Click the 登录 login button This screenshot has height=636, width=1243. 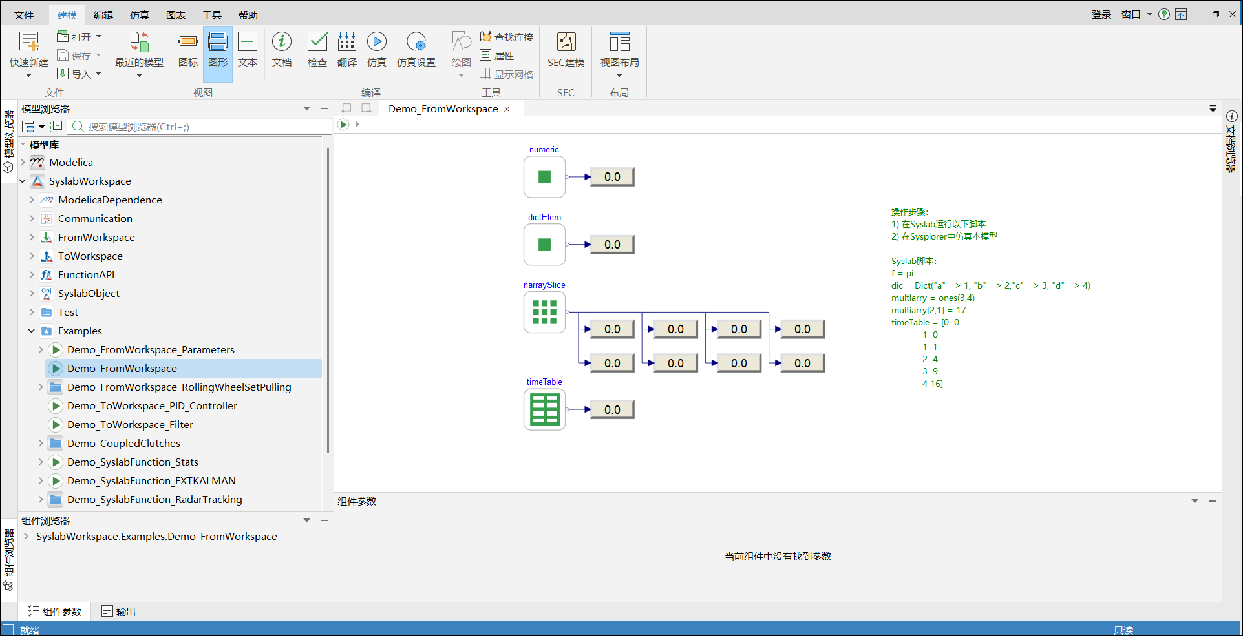1101,14
